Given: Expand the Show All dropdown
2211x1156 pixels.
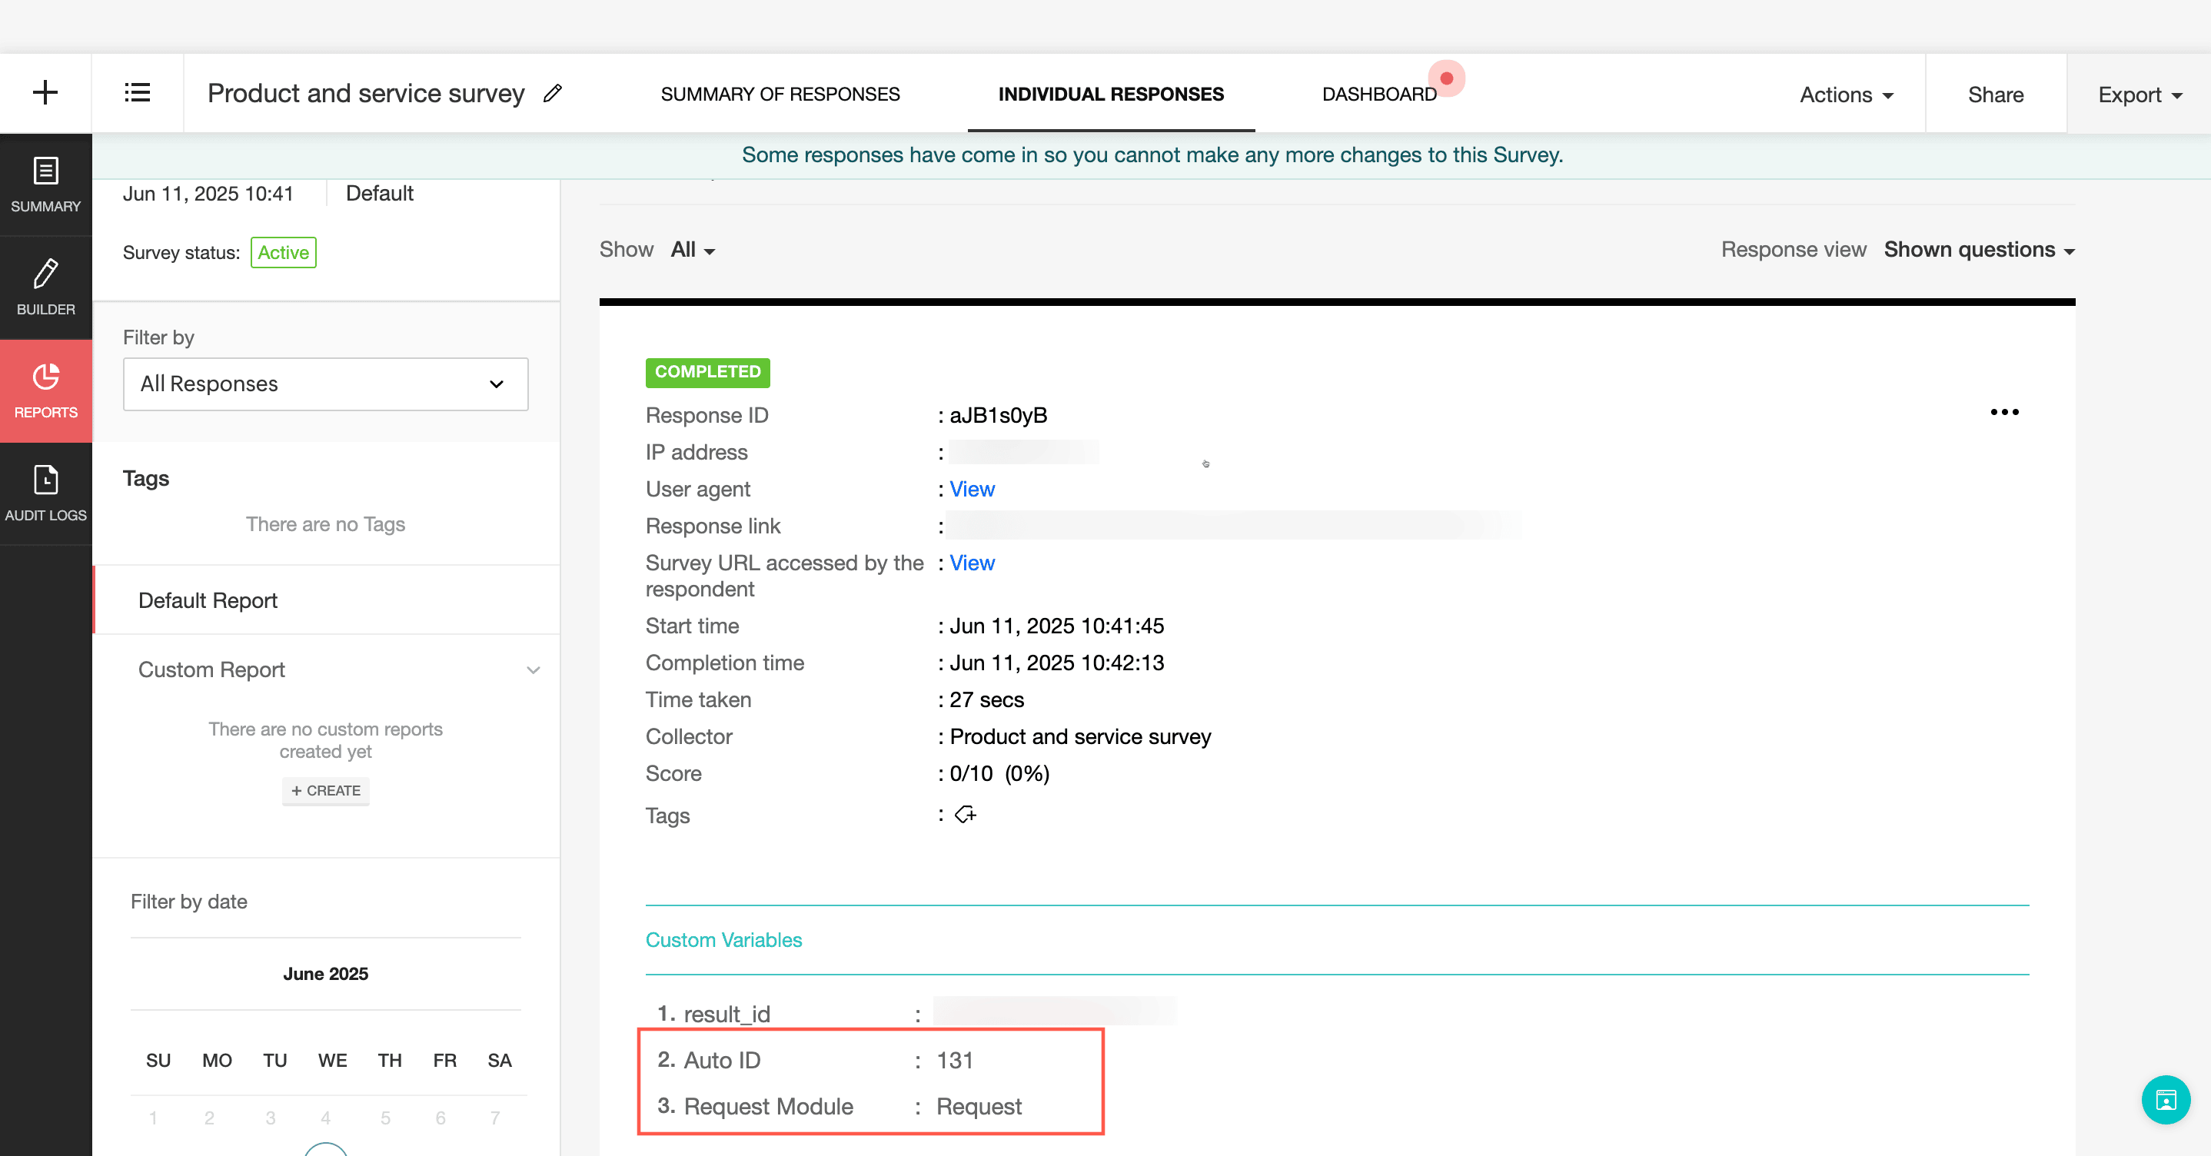Looking at the screenshot, I should (x=693, y=250).
